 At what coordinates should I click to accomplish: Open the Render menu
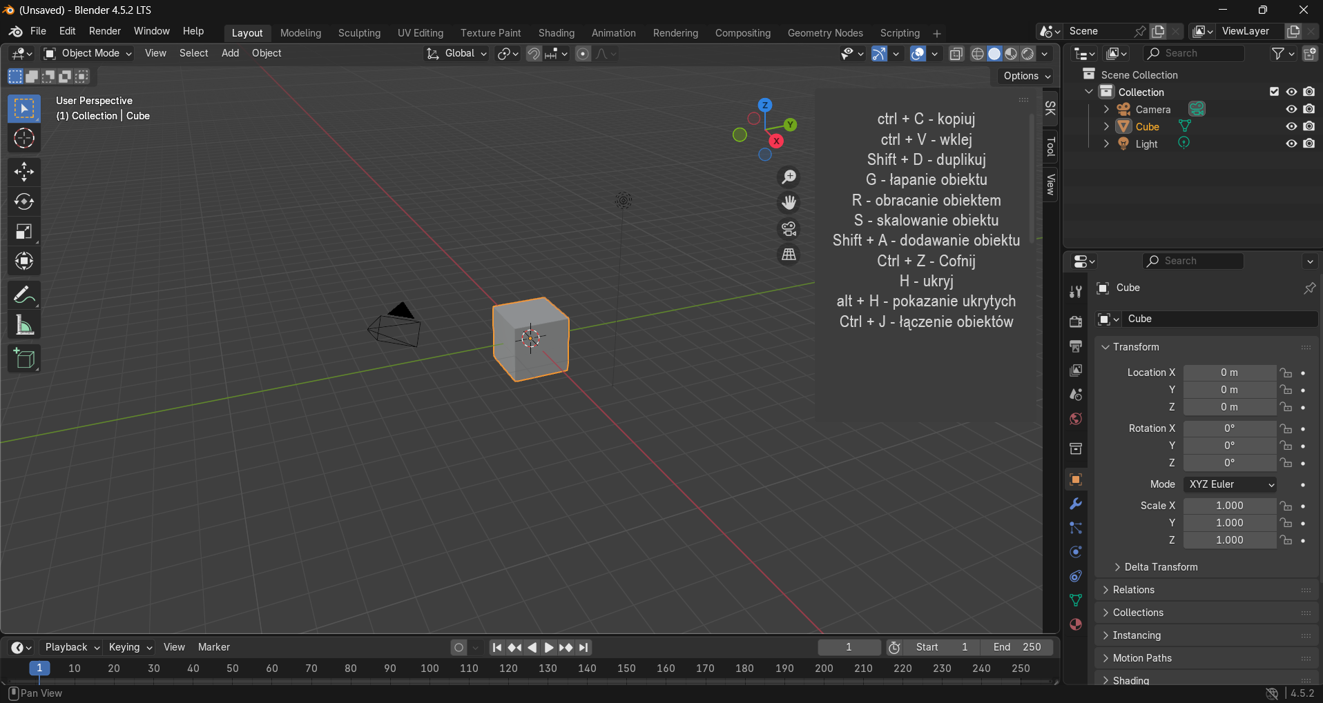point(105,32)
